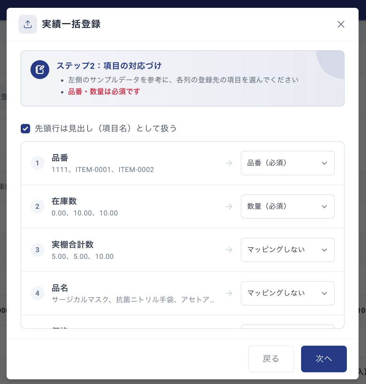Click the notebook edit icon in step banner

[39, 70]
